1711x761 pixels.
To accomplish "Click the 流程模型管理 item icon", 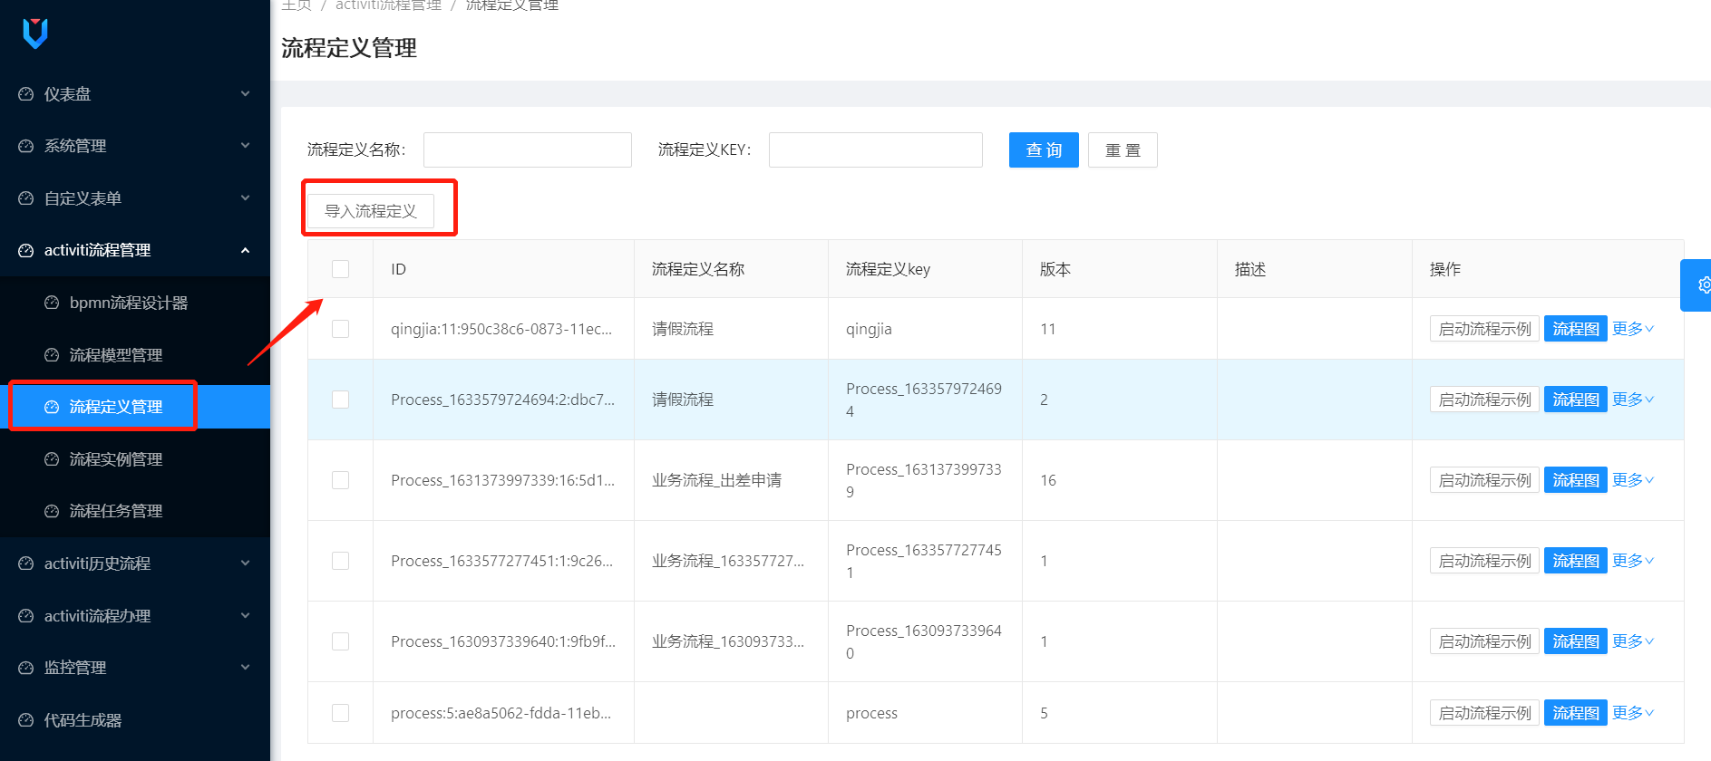I will pos(52,355).
